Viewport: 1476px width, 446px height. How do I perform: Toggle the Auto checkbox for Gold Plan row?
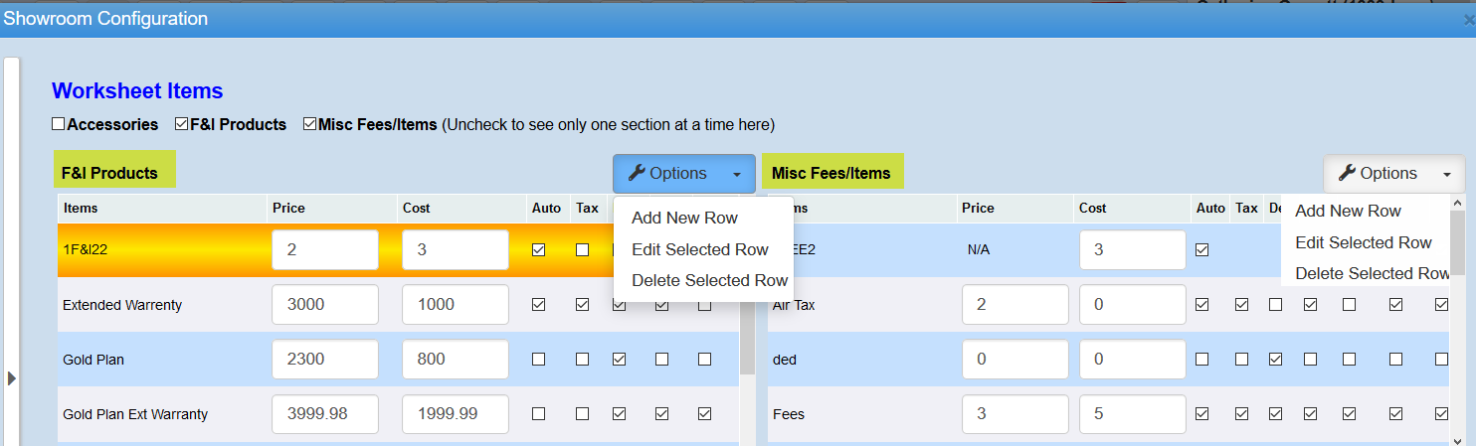539,360
